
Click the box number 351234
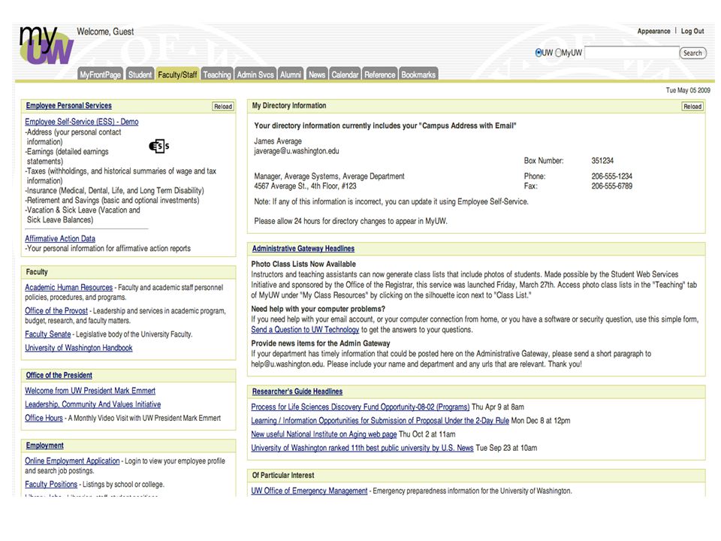(602, 161)
